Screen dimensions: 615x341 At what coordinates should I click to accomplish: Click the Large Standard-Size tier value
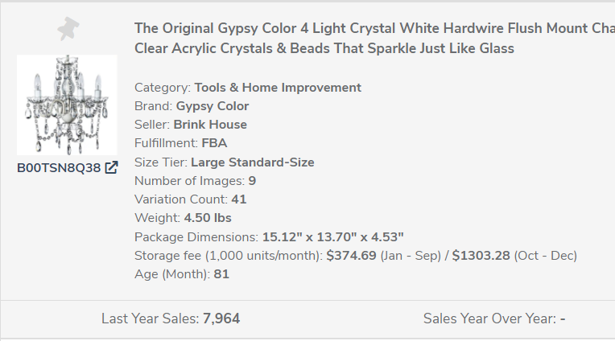pos(253,162)
